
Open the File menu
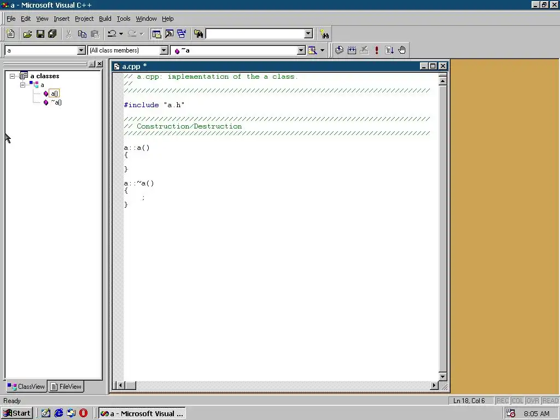(11, 19)
